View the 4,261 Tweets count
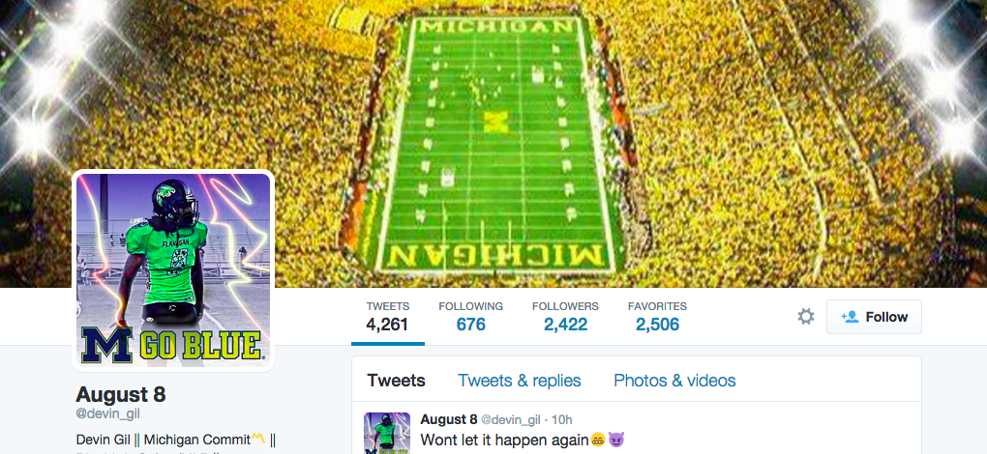Screen dimensions: 987x454 coord(388,317)
